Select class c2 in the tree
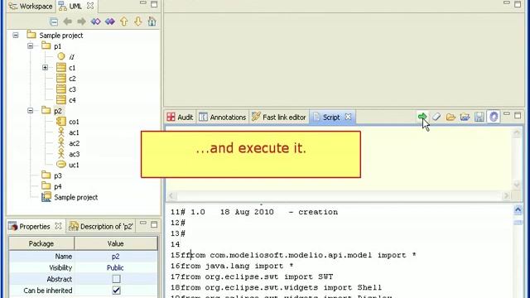This screenshot has width=530, height=298. click(72, 79)
